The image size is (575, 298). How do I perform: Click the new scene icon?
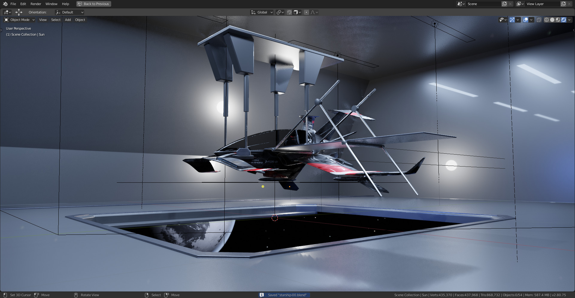(x=504, y=4)
